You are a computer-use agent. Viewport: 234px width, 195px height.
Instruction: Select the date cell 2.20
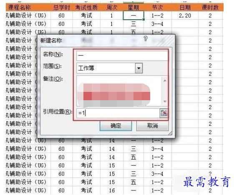(x=185, y=15)
